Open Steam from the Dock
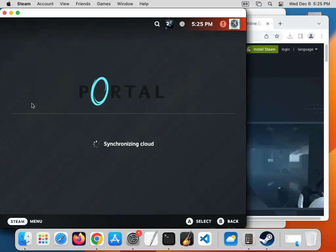 point(267,239)
